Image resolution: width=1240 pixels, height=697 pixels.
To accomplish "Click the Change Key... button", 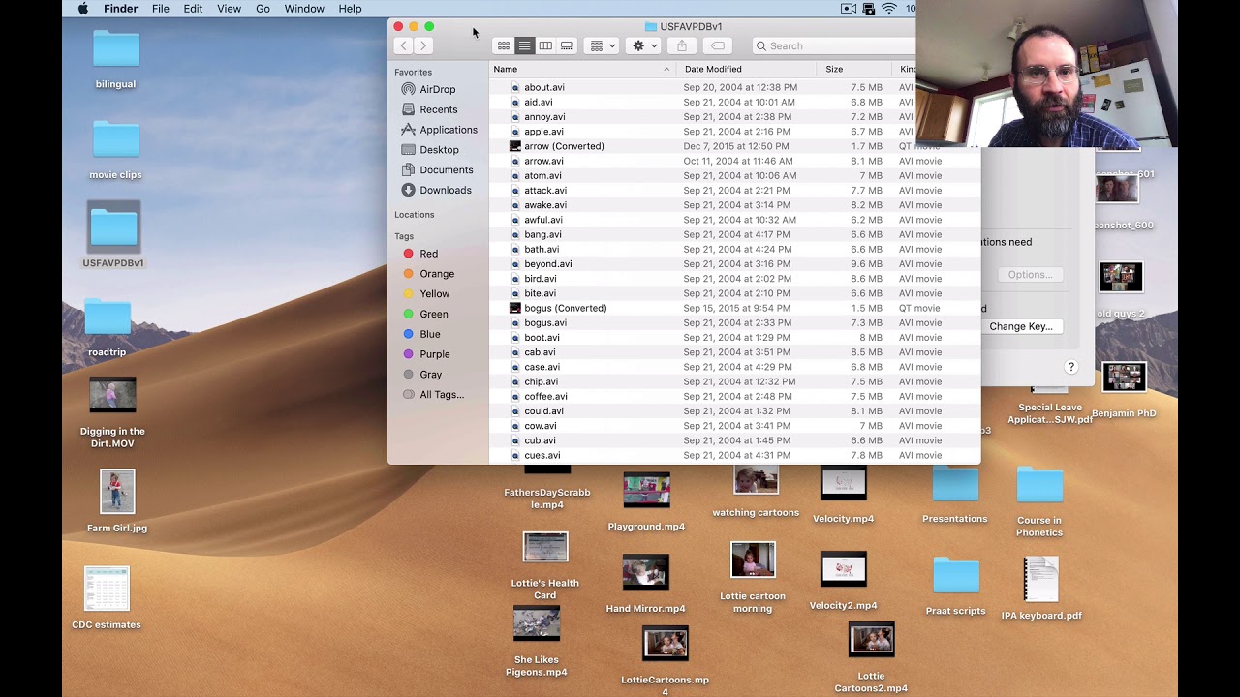I will point(1020,326).
